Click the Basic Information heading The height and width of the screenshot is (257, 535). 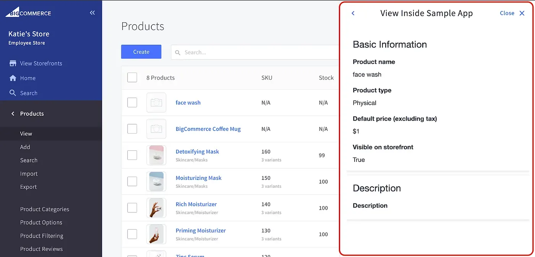pyautogui.click(x=390, y=44)
